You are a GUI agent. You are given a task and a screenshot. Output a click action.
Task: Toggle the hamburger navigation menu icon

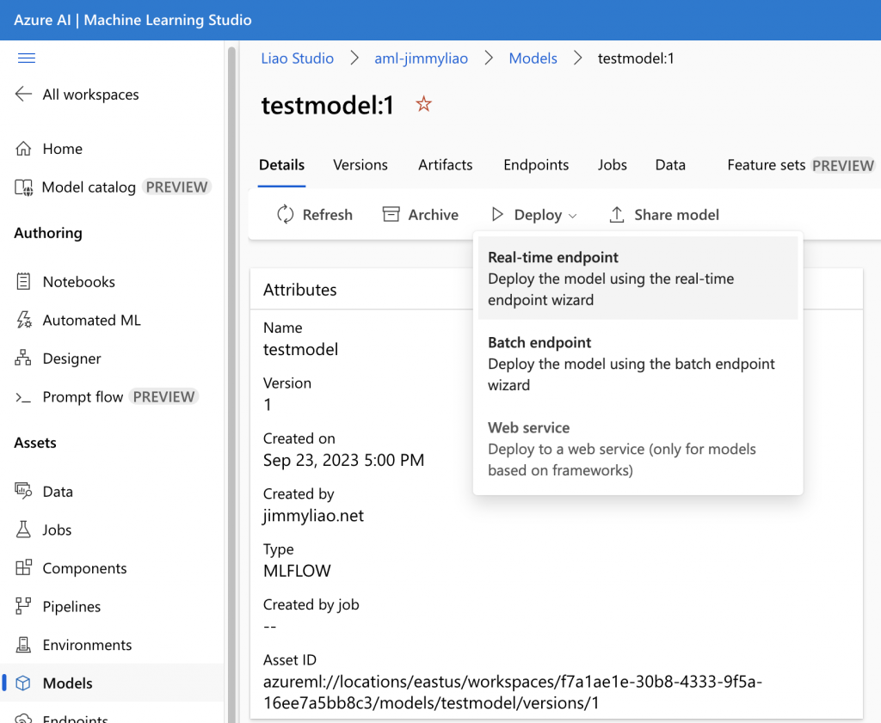coord(27,58)
